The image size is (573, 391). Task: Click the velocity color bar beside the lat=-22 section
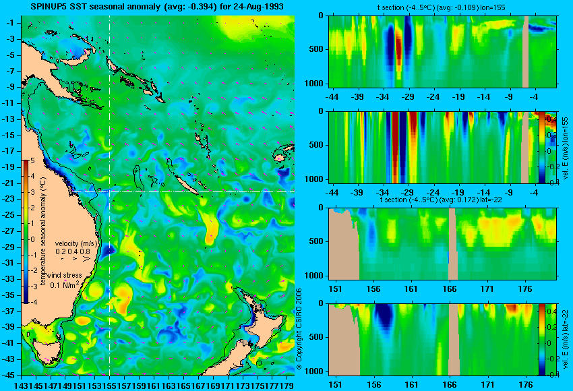click(x=541, y=340)
